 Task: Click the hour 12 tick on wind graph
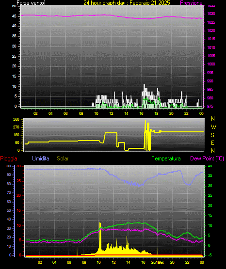[x=111, y=113]
